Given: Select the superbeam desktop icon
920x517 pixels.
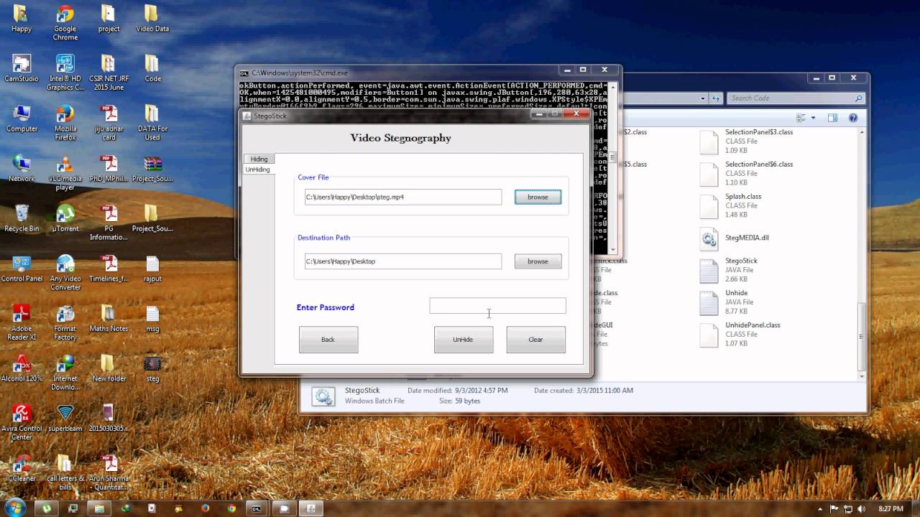Looking at the screenshot, I should coord(65,418).
